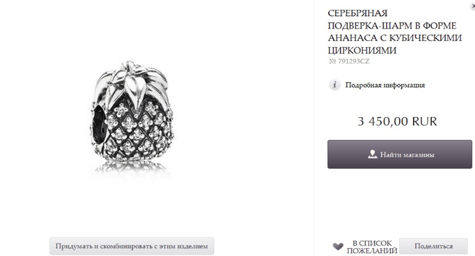Click the Поделиться share button
The width and height of the screenshot is (475, 256).
coord(433,246)
